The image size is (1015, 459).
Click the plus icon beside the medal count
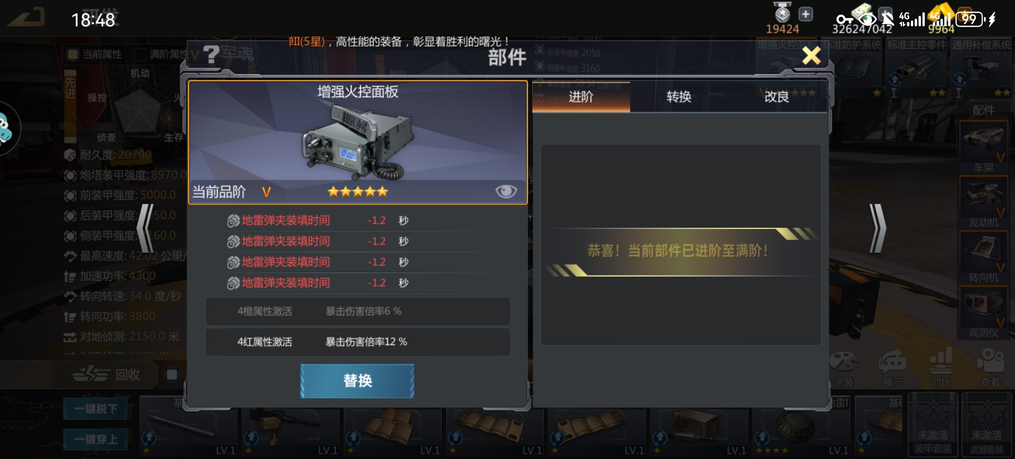[806, 15]
